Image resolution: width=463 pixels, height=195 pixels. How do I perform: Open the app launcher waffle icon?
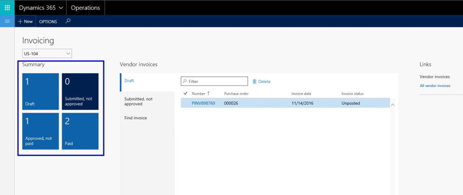tap(7, 8)
